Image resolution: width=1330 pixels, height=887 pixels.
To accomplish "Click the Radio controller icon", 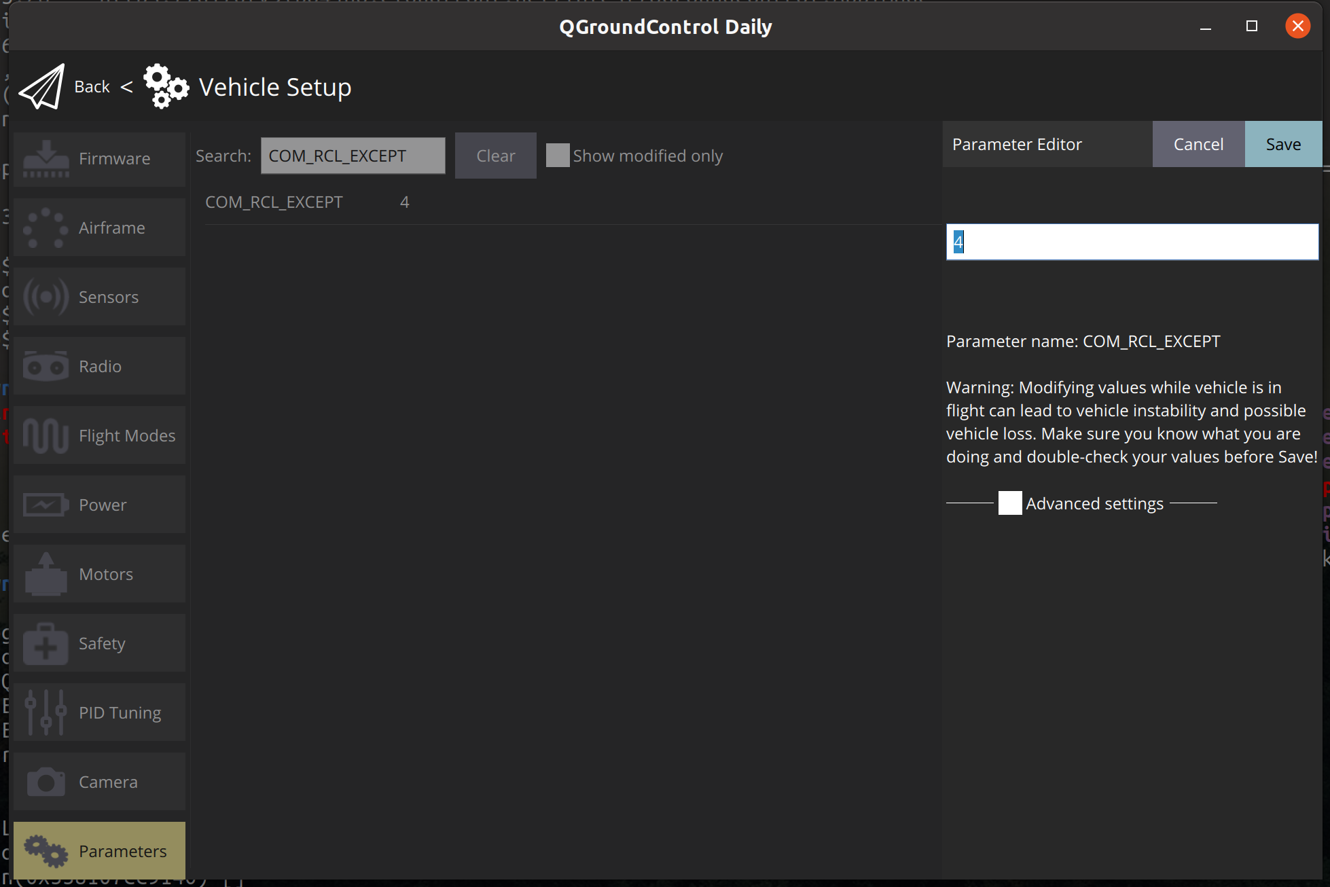I will point(46,367).
